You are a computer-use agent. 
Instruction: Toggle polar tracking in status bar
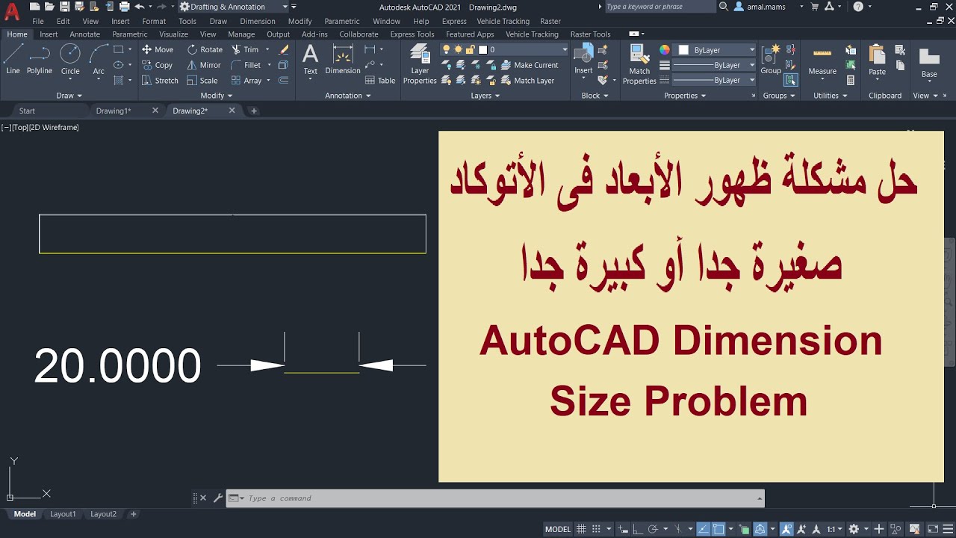click(x=652, y=529)
